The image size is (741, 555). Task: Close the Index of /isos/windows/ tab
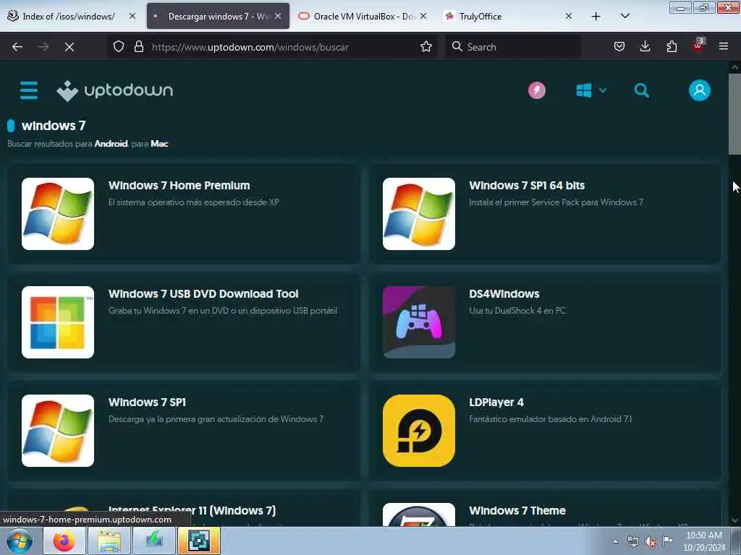(132, 16)
